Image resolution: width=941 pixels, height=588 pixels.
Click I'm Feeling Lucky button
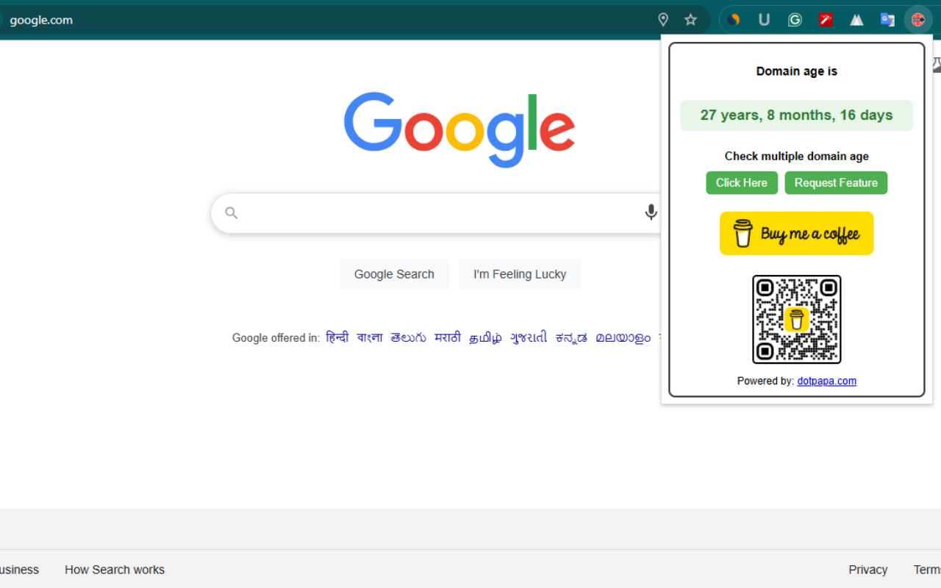pyautogui.click(x=520, y=274)
